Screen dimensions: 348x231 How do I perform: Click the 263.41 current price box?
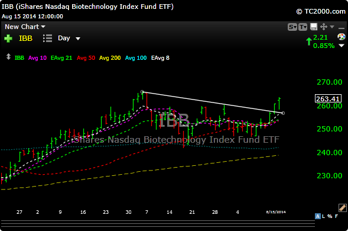pos(328,98)
